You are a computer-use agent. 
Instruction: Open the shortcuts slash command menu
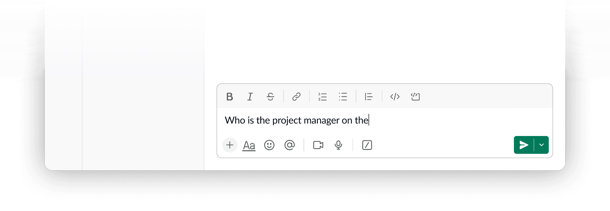click(367, 145)
